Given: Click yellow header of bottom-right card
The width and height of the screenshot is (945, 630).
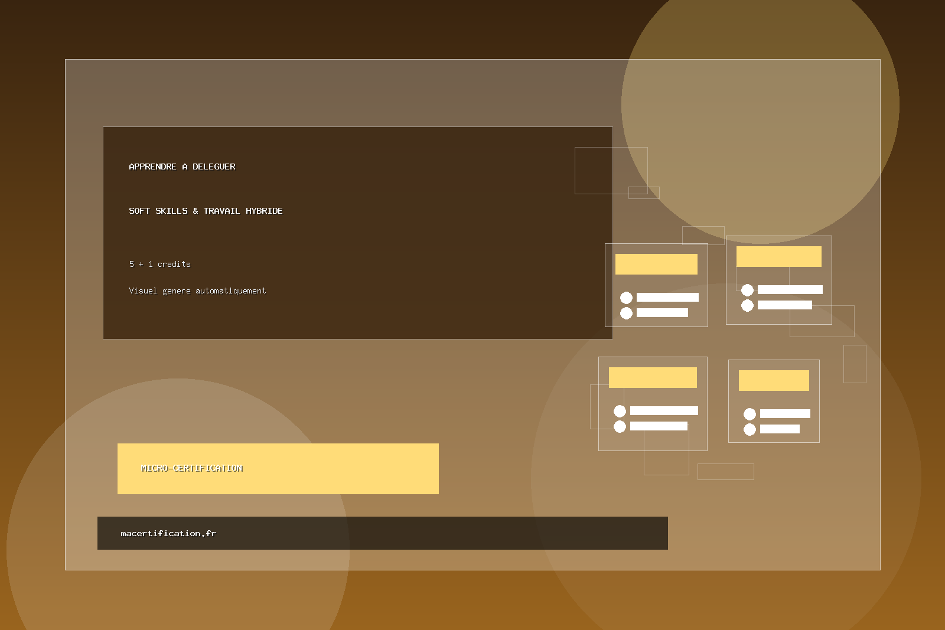Looking at the screenshot, I should coord(774,380).
